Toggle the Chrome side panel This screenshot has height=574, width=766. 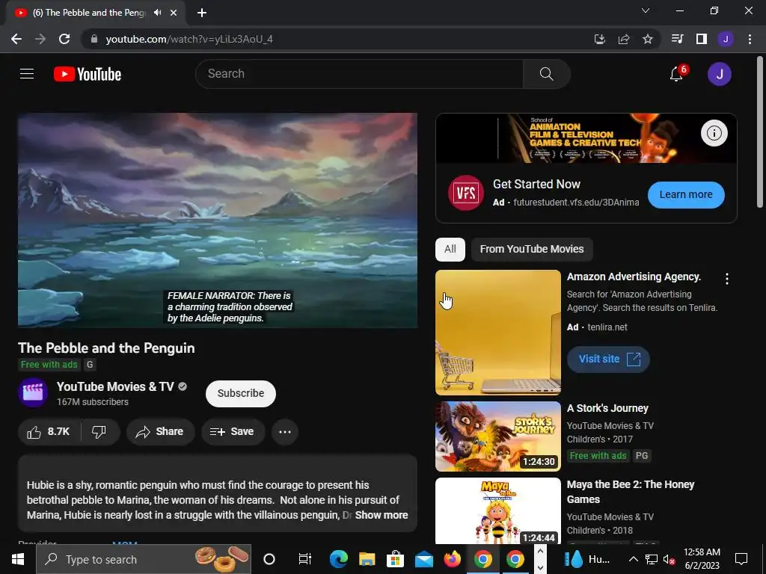[x=701, y=39]
